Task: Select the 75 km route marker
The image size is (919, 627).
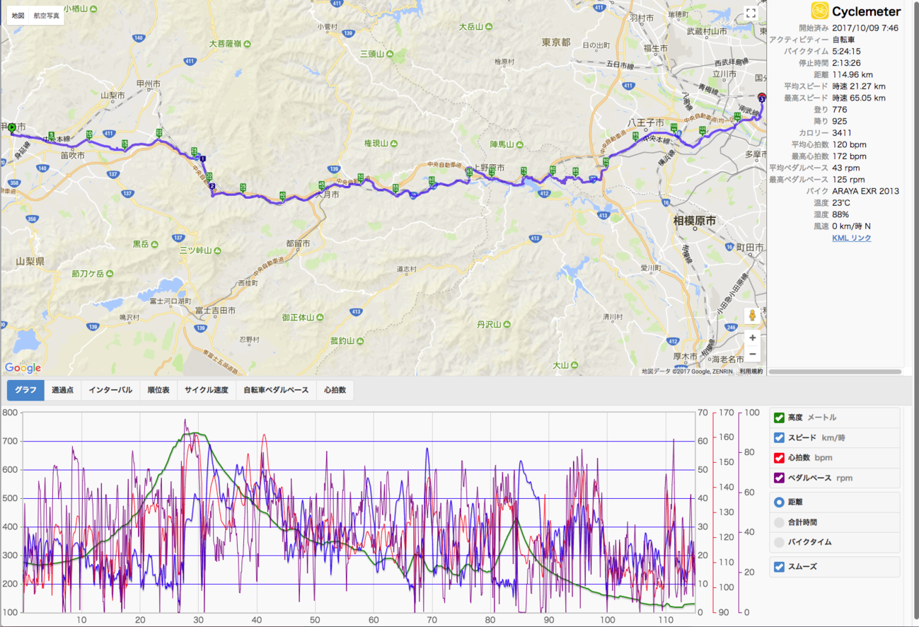Action: coord(524,170)
